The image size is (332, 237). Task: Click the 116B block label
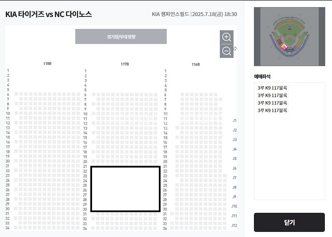pos(196,64)
